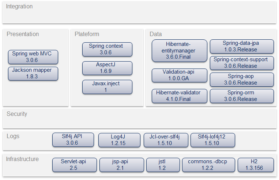The image size is (279, 180).
Task: Click the Security layer heading
Action: tap(17, 114)
